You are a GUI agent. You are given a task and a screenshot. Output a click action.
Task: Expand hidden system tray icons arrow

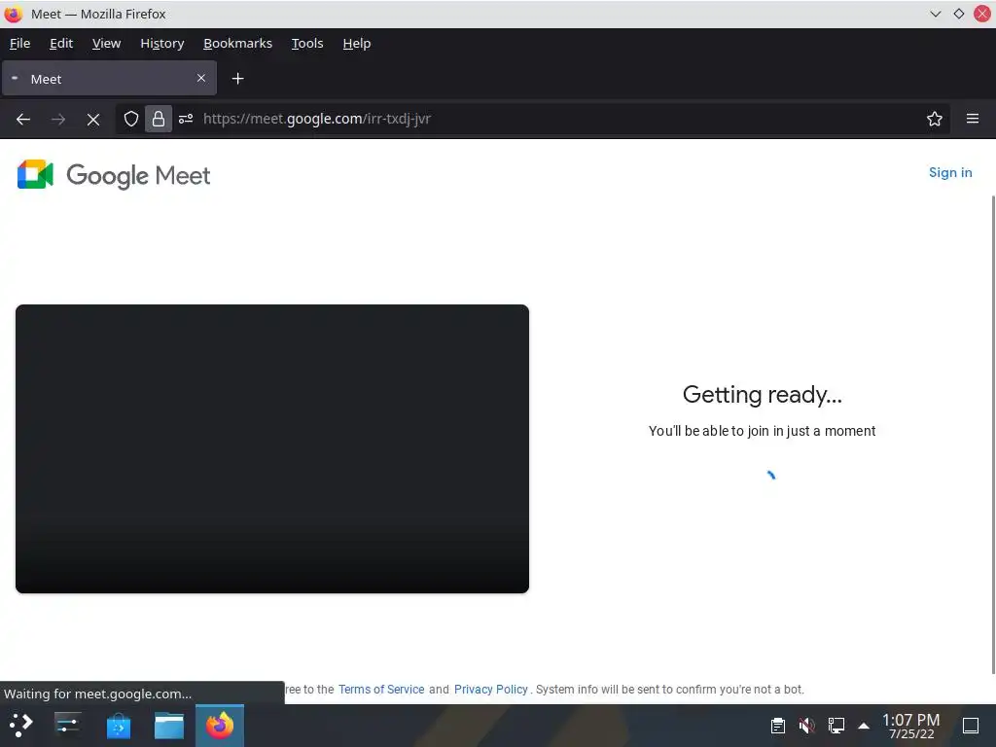[864, 726]
